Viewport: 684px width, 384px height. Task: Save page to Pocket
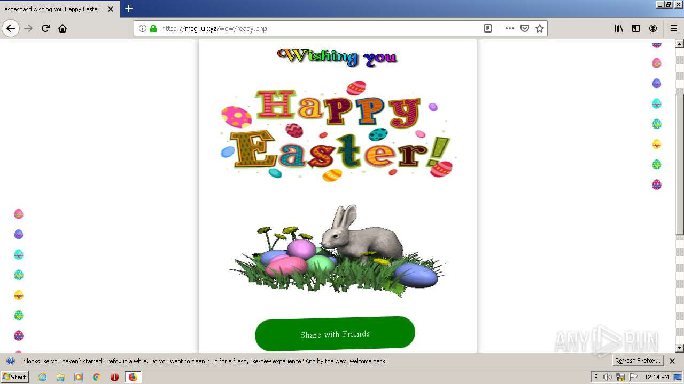tap(525, 28)
